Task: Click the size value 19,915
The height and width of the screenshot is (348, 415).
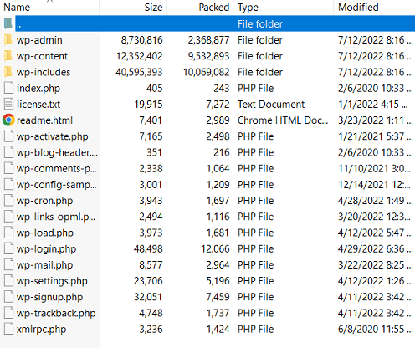Action: click(x=148, y=105)
